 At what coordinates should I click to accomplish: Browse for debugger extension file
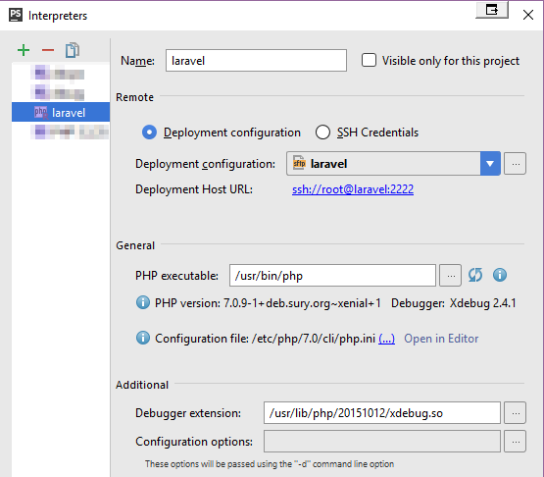click(516, 413)
